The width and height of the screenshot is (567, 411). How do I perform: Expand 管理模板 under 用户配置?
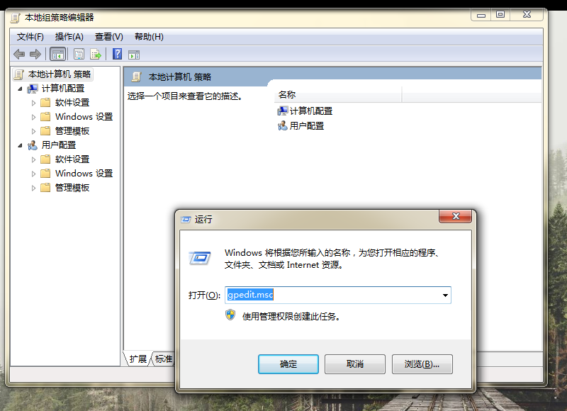coord(33,188)
